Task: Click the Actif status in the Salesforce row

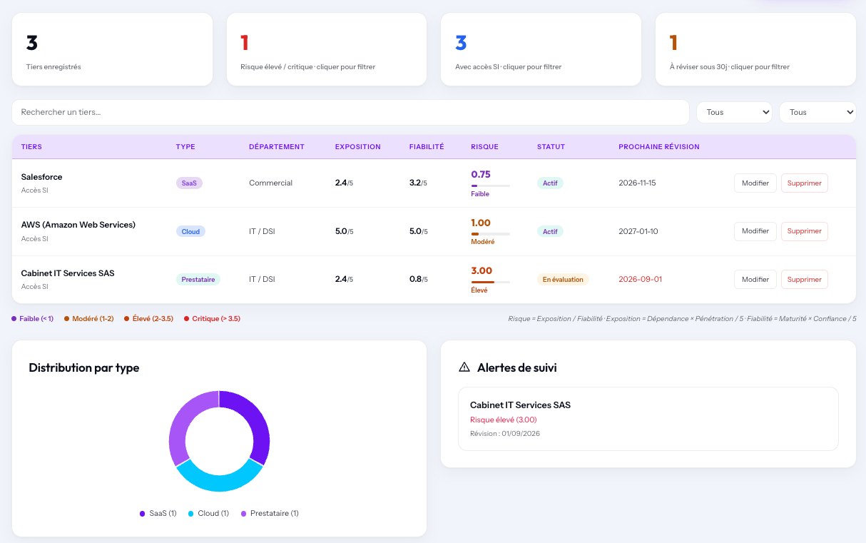Action: pos(550,183)
